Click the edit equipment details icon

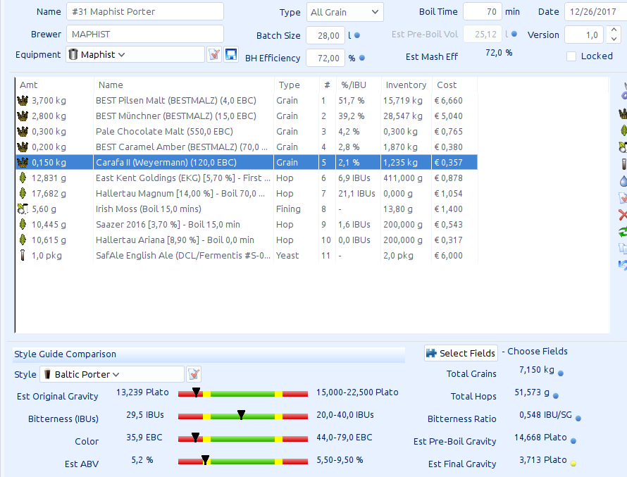coord(214,55)
